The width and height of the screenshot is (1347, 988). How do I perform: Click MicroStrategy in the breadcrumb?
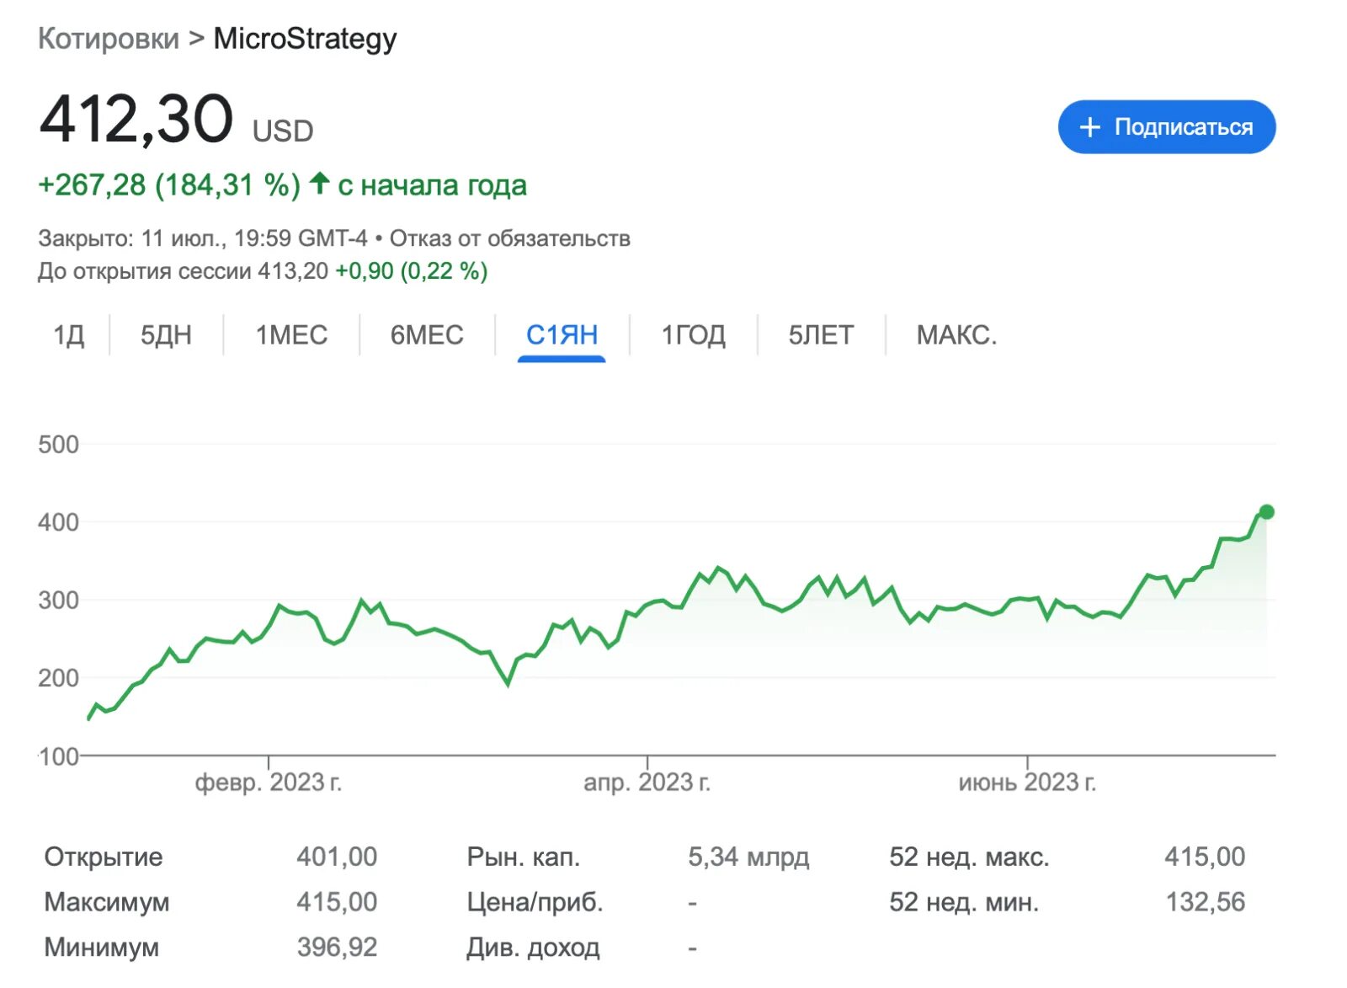click(305, 39)
